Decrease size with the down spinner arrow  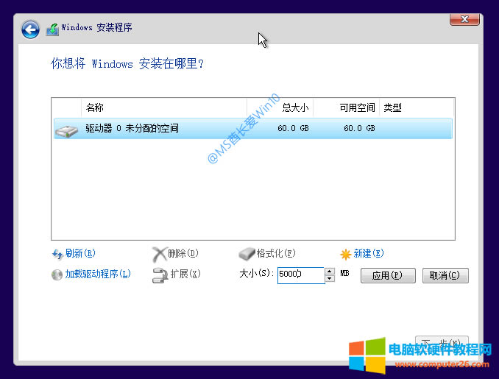tap(330, 279)
